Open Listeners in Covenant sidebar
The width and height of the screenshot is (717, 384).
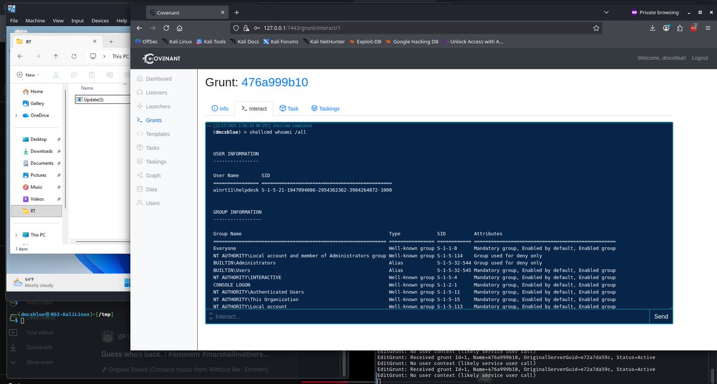point(152,93)
